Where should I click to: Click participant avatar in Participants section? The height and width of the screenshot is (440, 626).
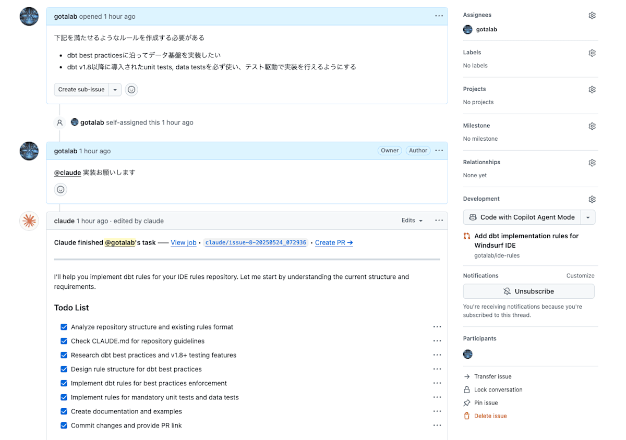(x=468, y=355)
